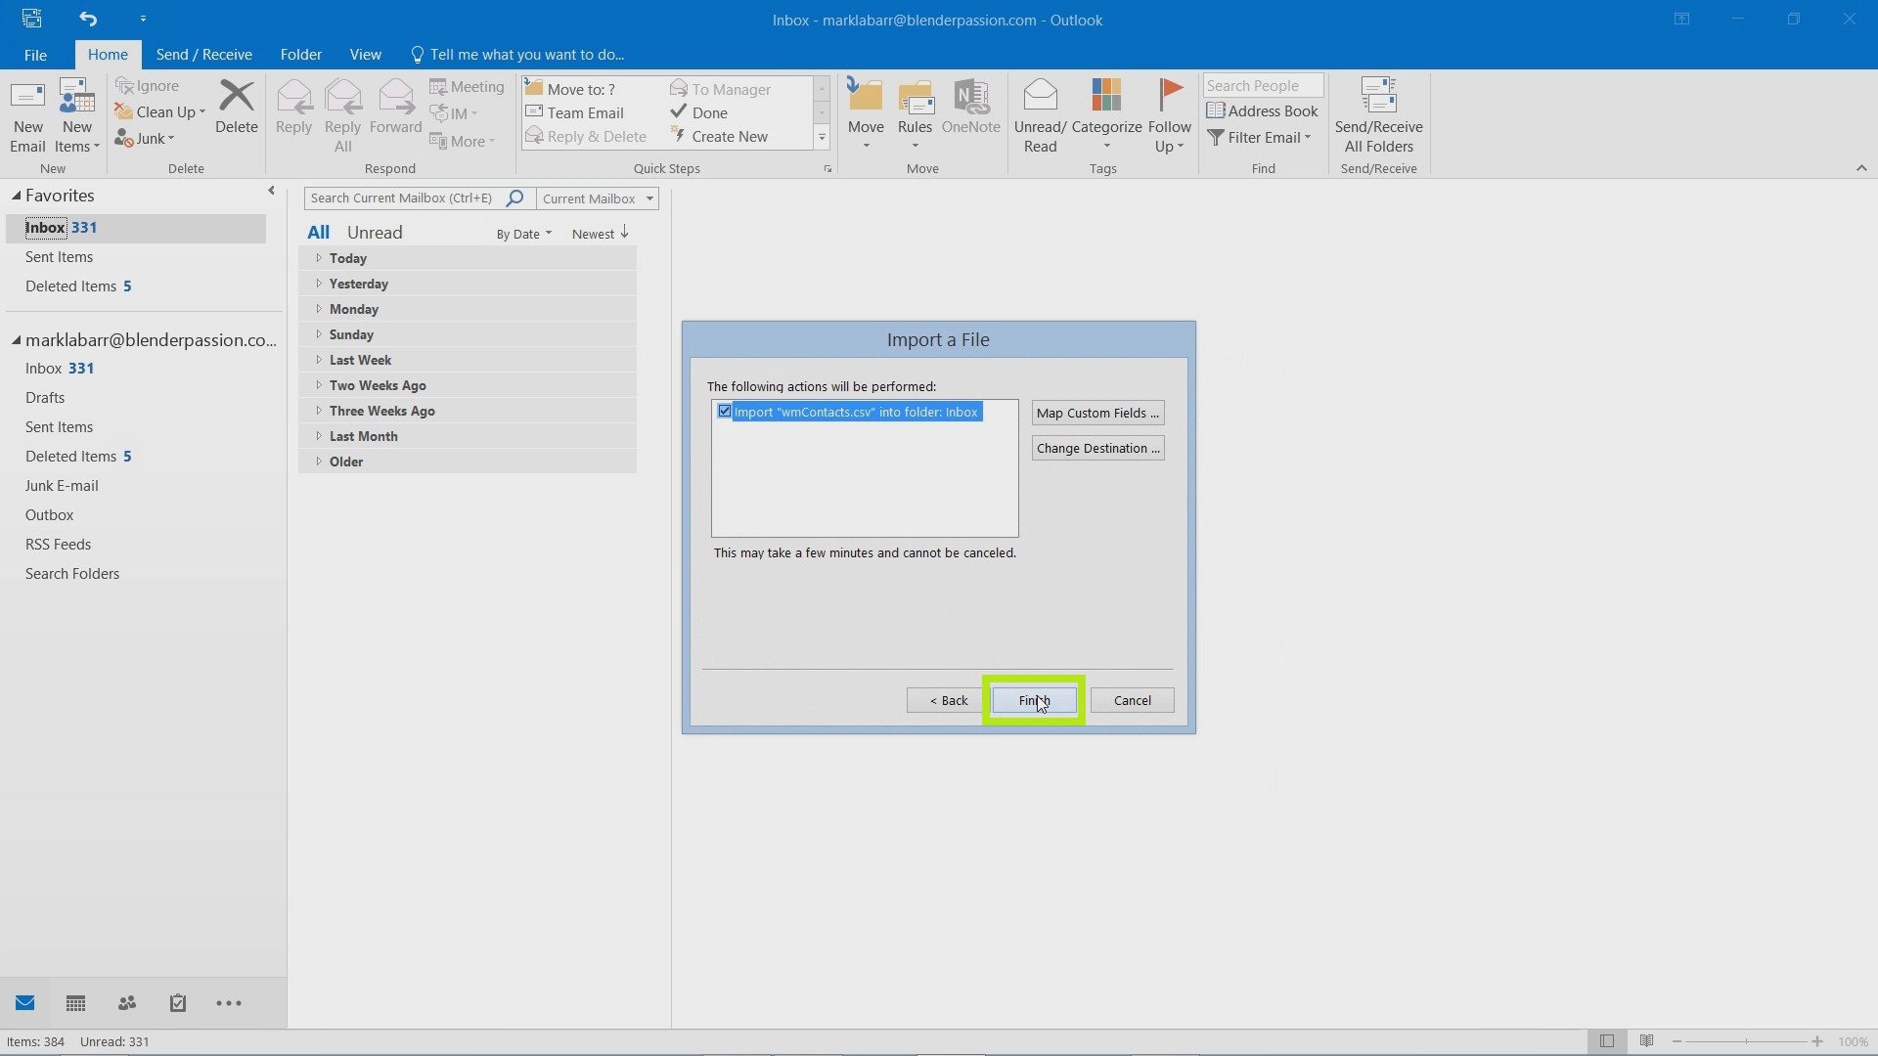Click Finish to complete import

(1033, 699)
